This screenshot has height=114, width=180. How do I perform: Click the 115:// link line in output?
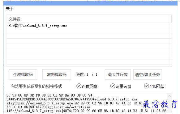click(x=86, y=111)
